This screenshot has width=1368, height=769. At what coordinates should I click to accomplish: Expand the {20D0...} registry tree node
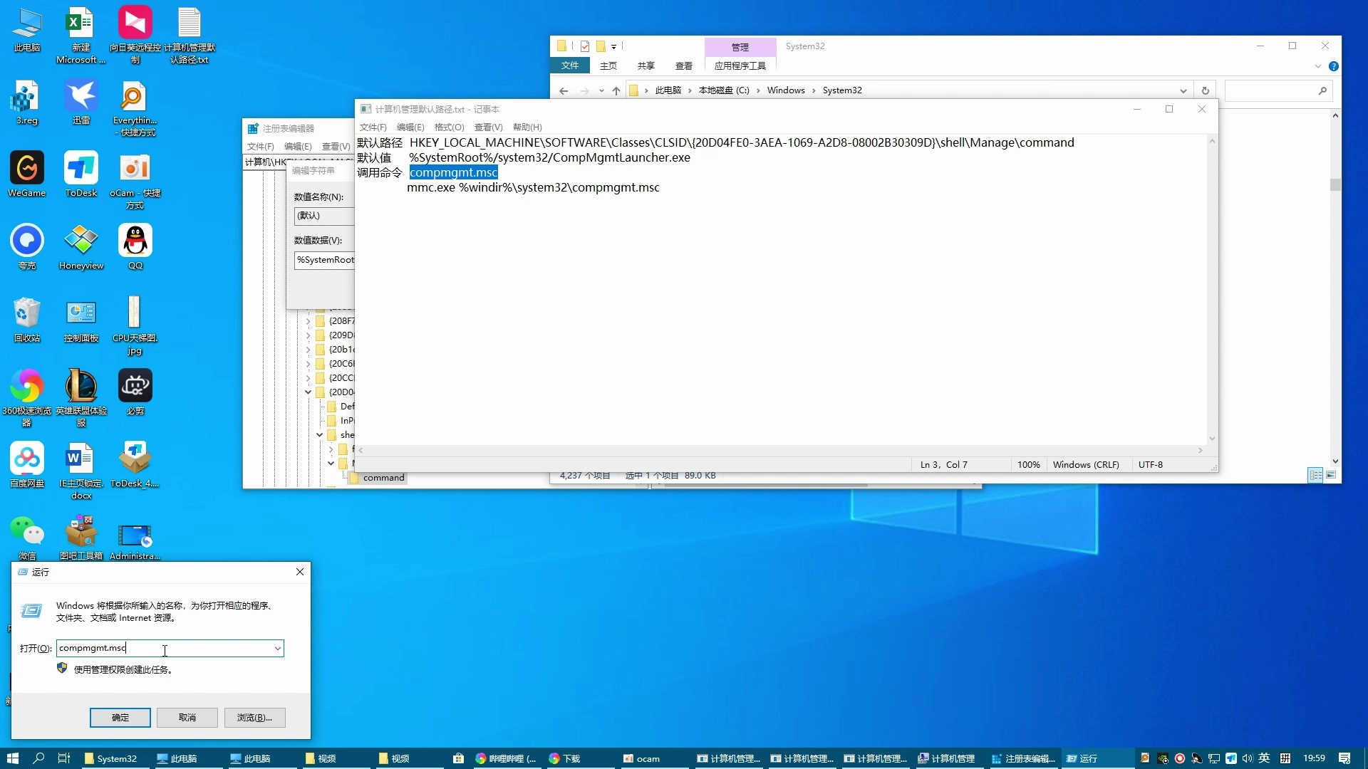coord(309,392)
